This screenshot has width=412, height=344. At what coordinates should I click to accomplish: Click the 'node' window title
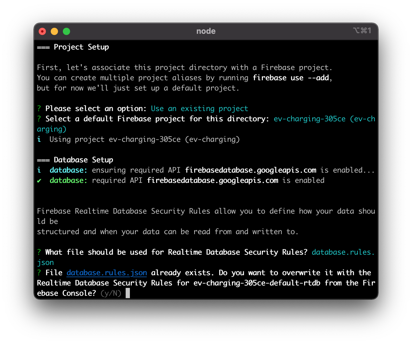click(206, 31)
